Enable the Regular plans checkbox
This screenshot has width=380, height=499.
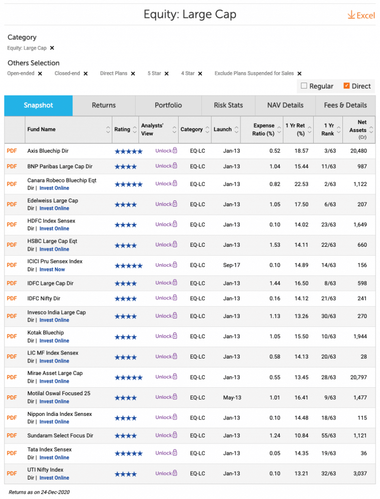tap(304, 86)
